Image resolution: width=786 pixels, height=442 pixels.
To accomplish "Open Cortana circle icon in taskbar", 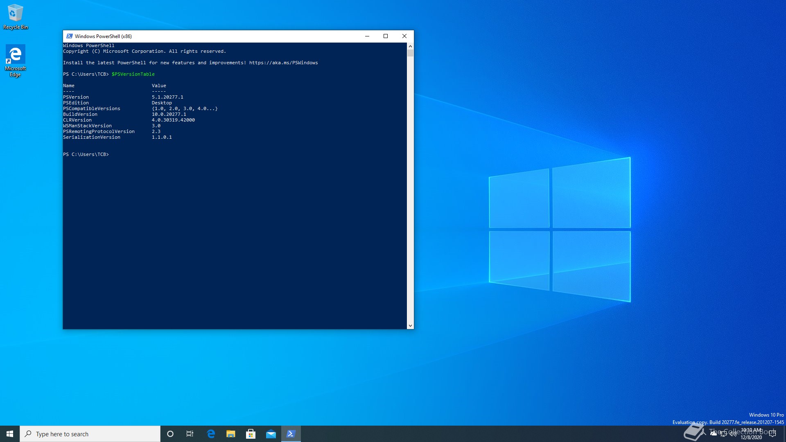I will tap(170, 434).
